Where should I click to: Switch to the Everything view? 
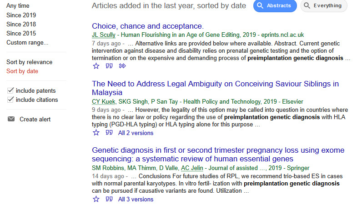coord(323,6)
